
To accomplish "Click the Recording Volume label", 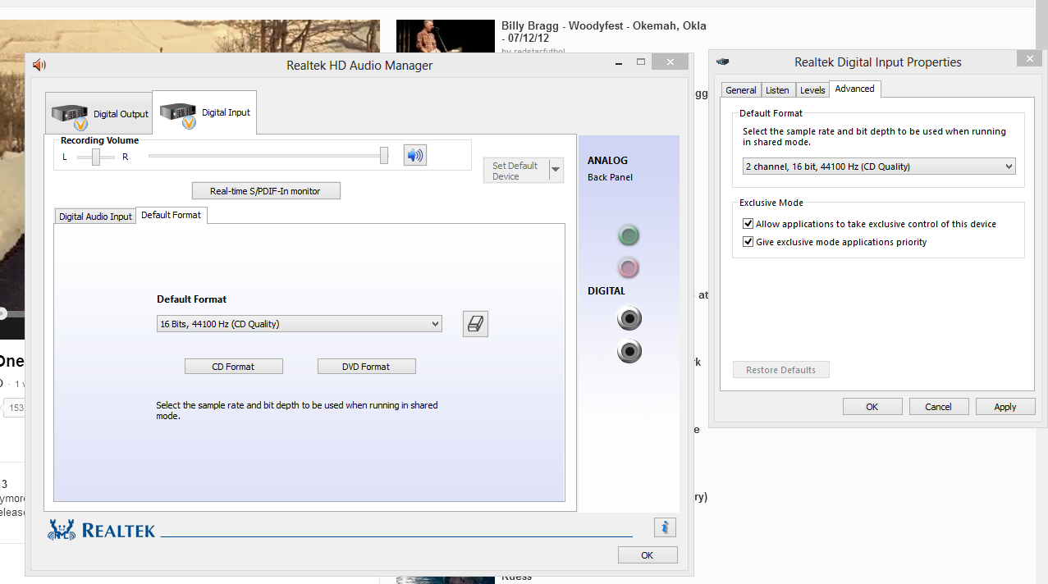I will 100,140.
